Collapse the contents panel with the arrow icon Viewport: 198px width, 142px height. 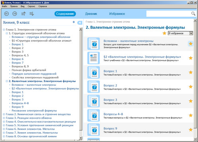click(x=80, y=23)
